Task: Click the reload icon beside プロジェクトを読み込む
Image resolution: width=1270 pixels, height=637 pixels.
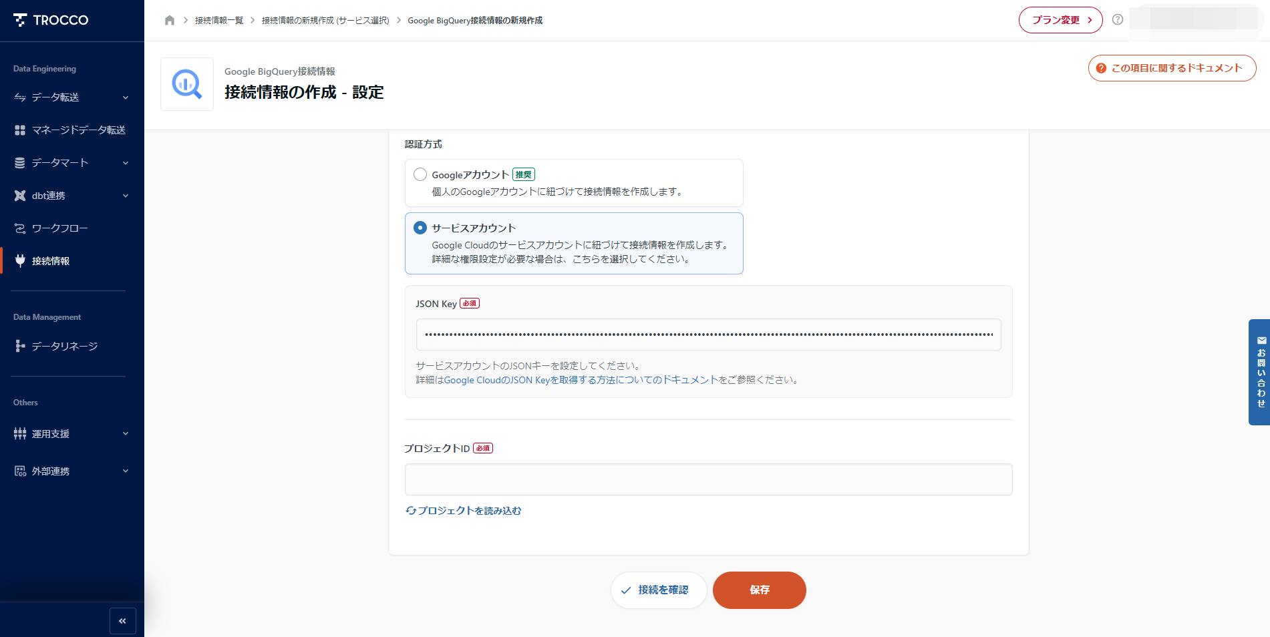Action: click(411, 511)
